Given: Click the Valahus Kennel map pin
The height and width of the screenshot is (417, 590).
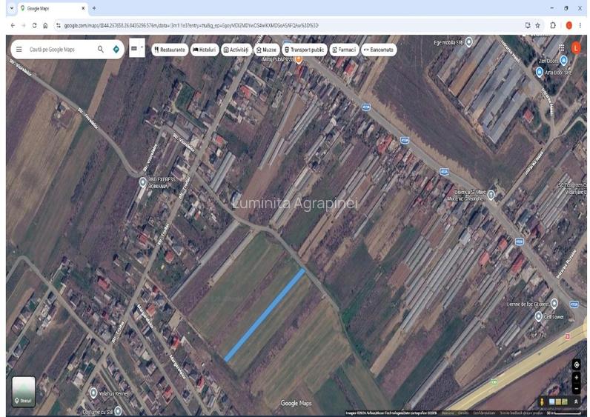Looking at the screenshot, I should tap(93, 393).
